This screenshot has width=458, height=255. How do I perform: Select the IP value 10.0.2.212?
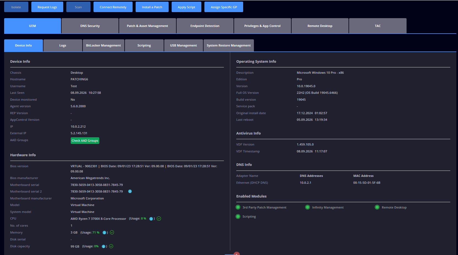[78, 127]
